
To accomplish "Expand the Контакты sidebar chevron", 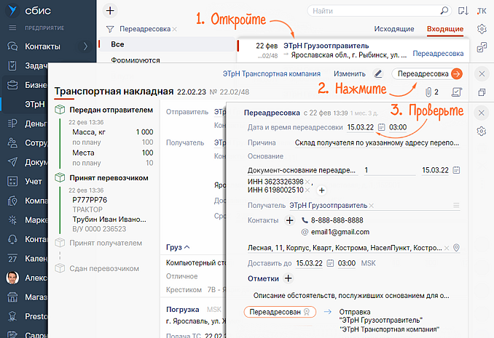I will tap(85, 47).
